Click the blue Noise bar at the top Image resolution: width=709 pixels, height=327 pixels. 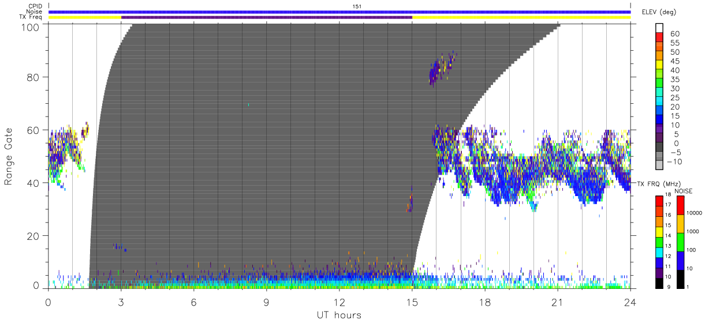point(339,12)
